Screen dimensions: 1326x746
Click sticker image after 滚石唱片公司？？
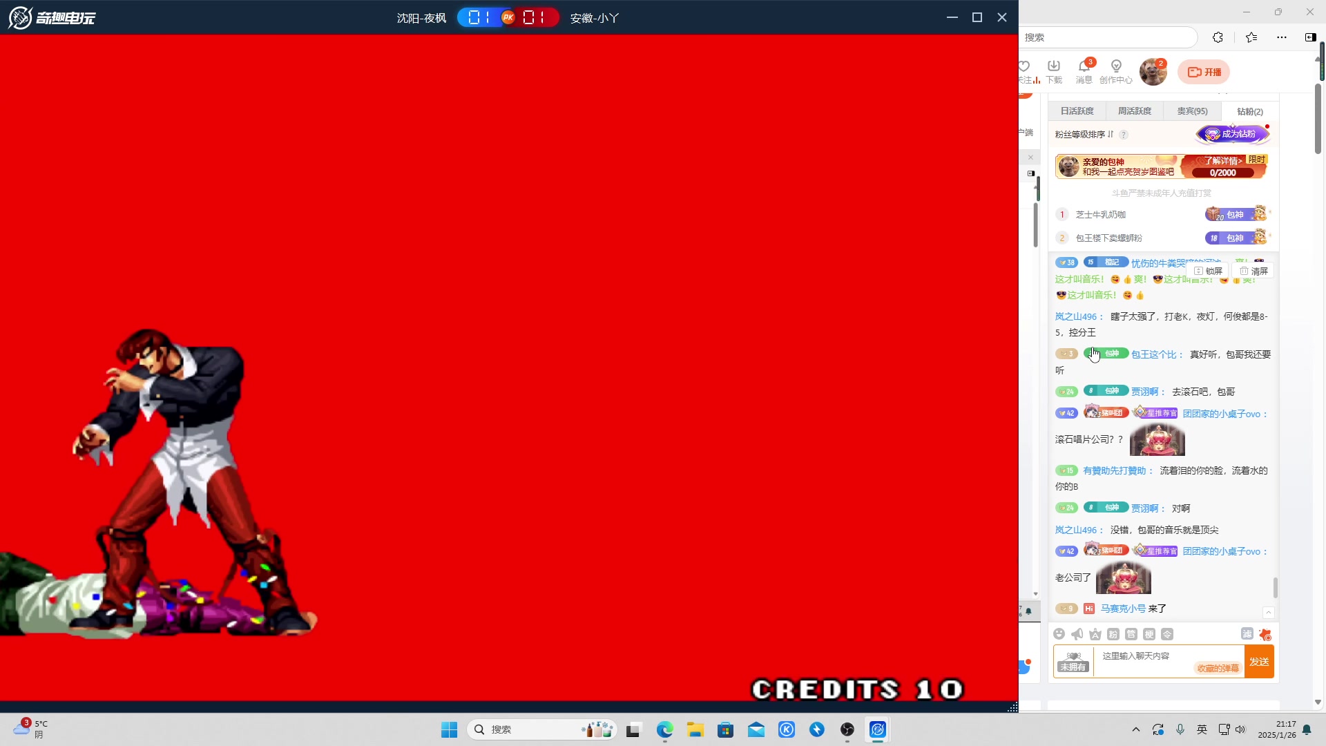(x=1157, y=440)
